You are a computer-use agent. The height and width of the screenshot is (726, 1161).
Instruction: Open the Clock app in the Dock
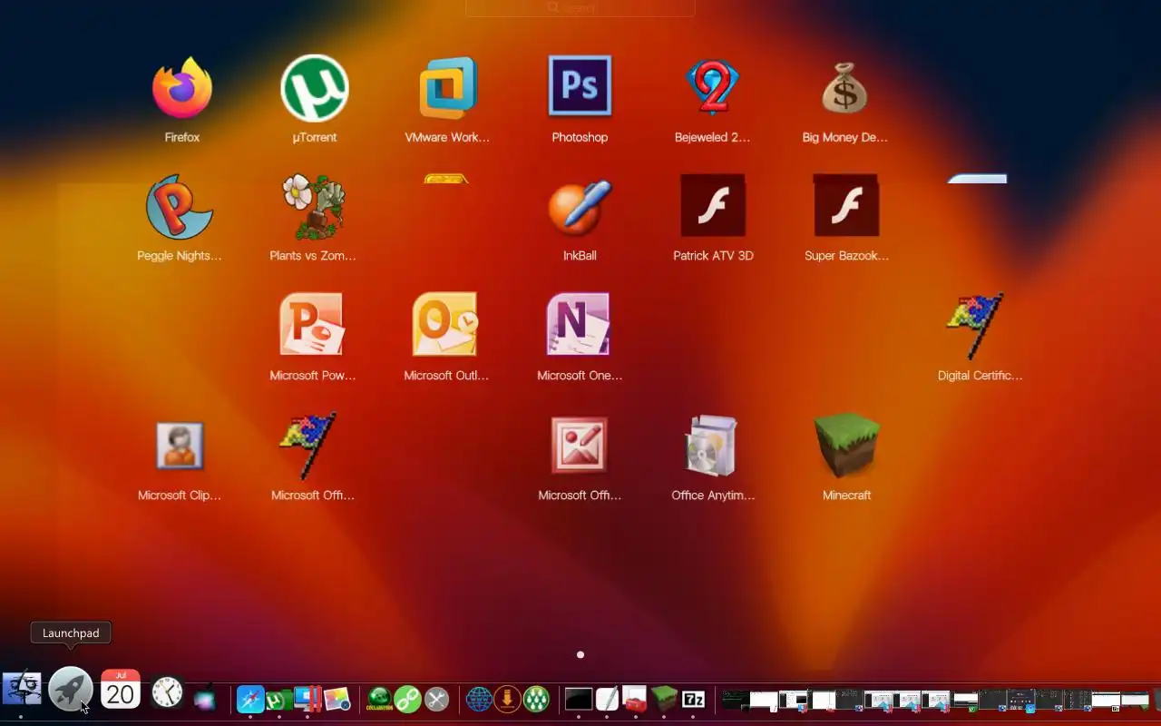click(167, 693)
